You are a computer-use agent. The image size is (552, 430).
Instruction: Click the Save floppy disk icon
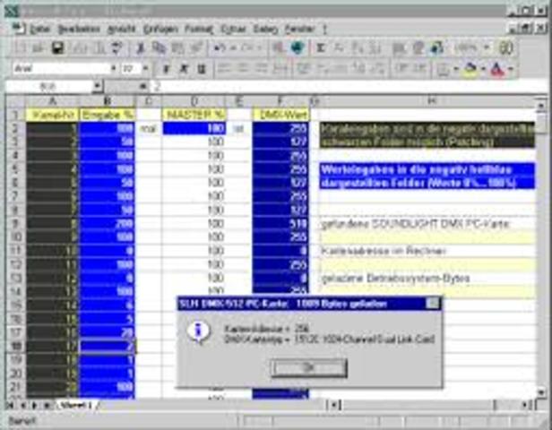tap(57, 47)
